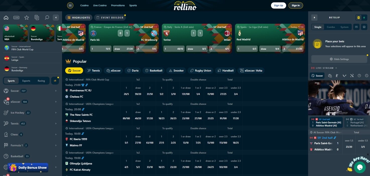Screen dimensions: 370x176
Task: Filter popular events by Rugby Union
Action: [x=200, y=71]
